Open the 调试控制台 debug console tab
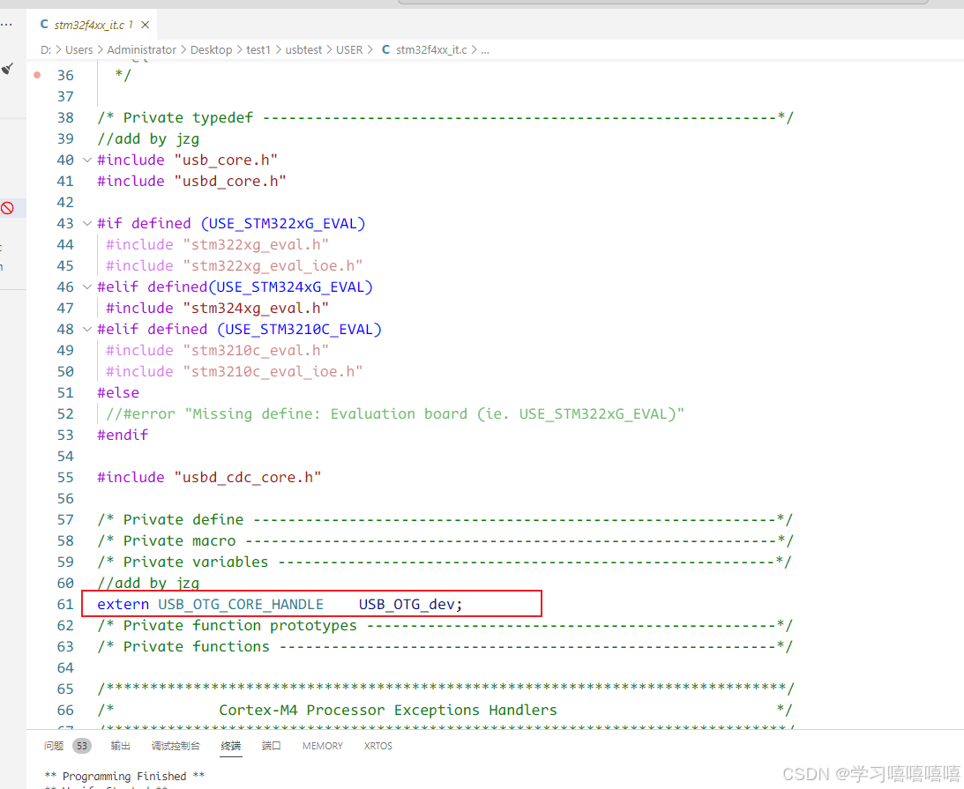 pos(176,746)
